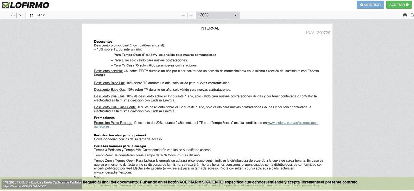Click the 'Descuento promocional (incompatibles entre sí):' text
The height and width of the screenshot is (191, 414).
pos(129,46)
